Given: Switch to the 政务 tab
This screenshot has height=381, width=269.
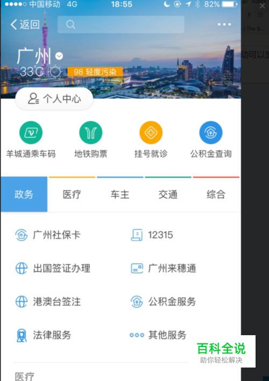Looking at the screenshot, I should pyautogui.click(x=24, y=195).
